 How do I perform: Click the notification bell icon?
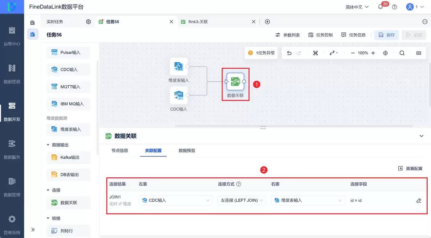point(380,7)
